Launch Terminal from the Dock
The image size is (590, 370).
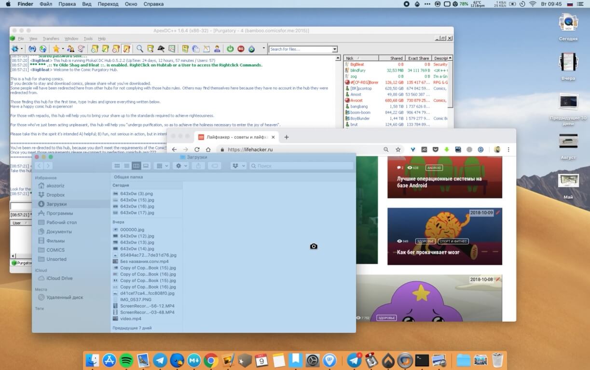[422, 360]
